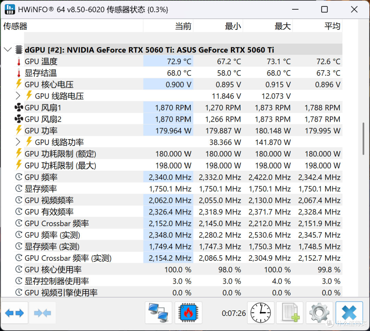Expand the GPU 线路功率 row

pyautogui.click(x=18, y=142)
